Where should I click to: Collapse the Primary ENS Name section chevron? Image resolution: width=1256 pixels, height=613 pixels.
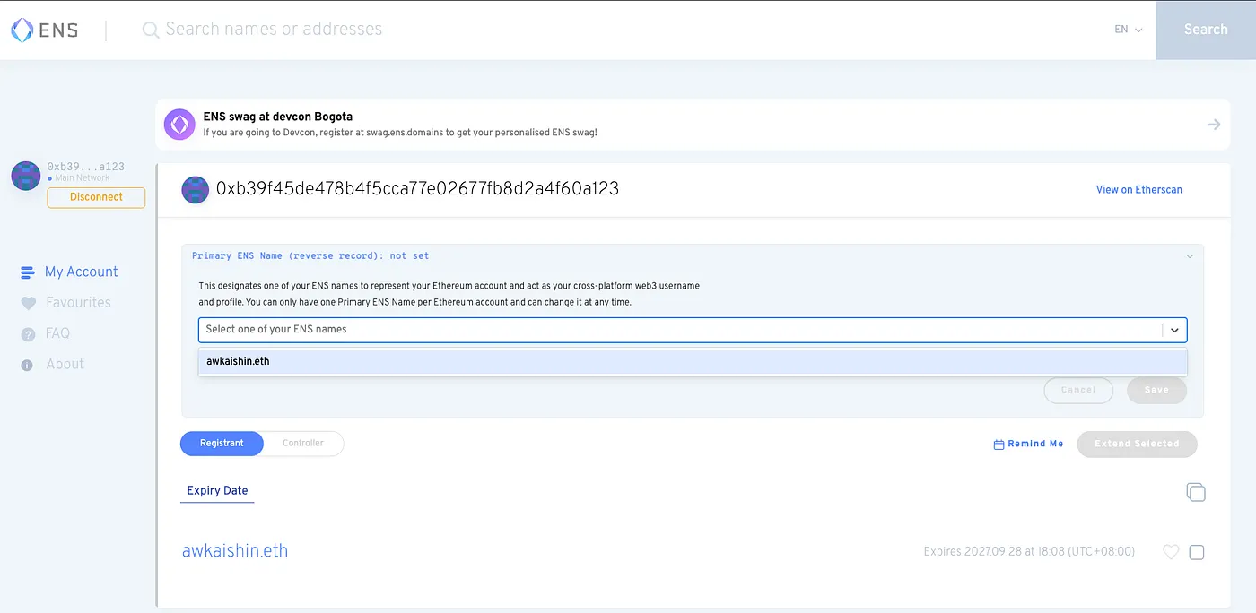[1190, 256]
